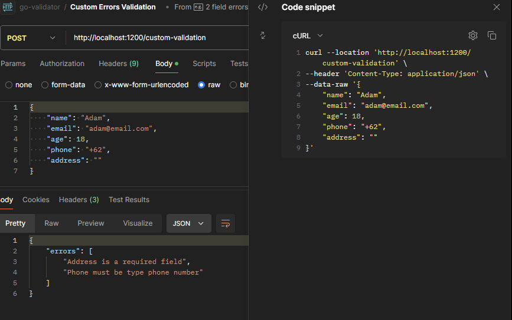
Task: Click the HTTP request icon at top left
Action: [8, 7]
